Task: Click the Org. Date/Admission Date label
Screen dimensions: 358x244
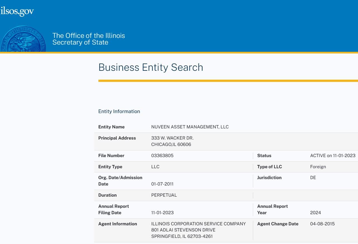Action: tap(120, 181)
